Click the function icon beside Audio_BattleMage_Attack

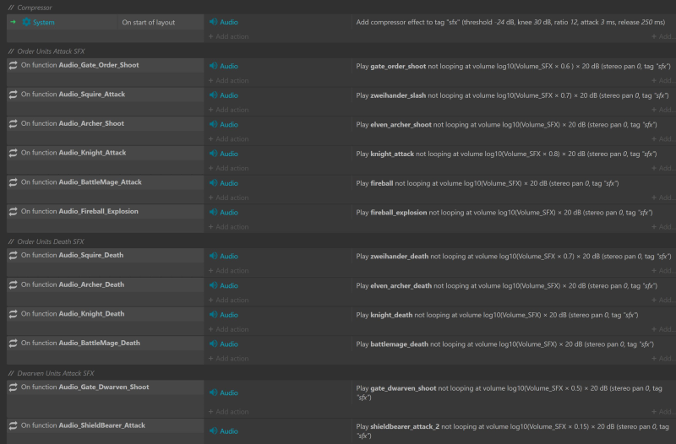13,182
